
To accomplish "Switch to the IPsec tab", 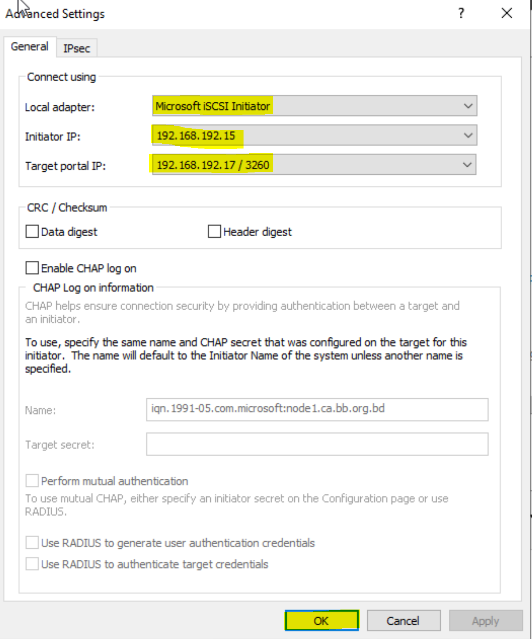I will [77, 48].
